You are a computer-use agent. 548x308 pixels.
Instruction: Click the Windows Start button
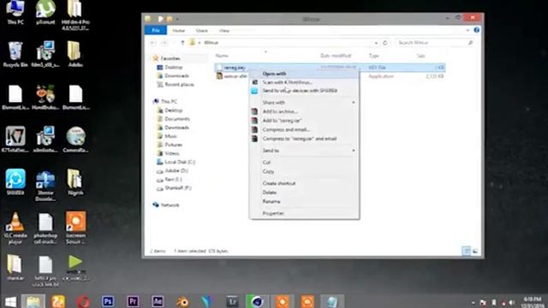(x=10, y=302)
